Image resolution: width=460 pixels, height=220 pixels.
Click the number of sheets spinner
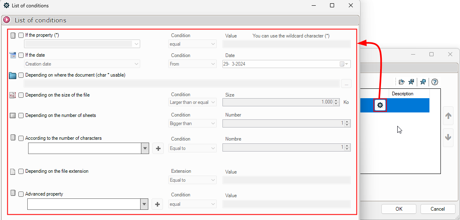tap(347, 123)
